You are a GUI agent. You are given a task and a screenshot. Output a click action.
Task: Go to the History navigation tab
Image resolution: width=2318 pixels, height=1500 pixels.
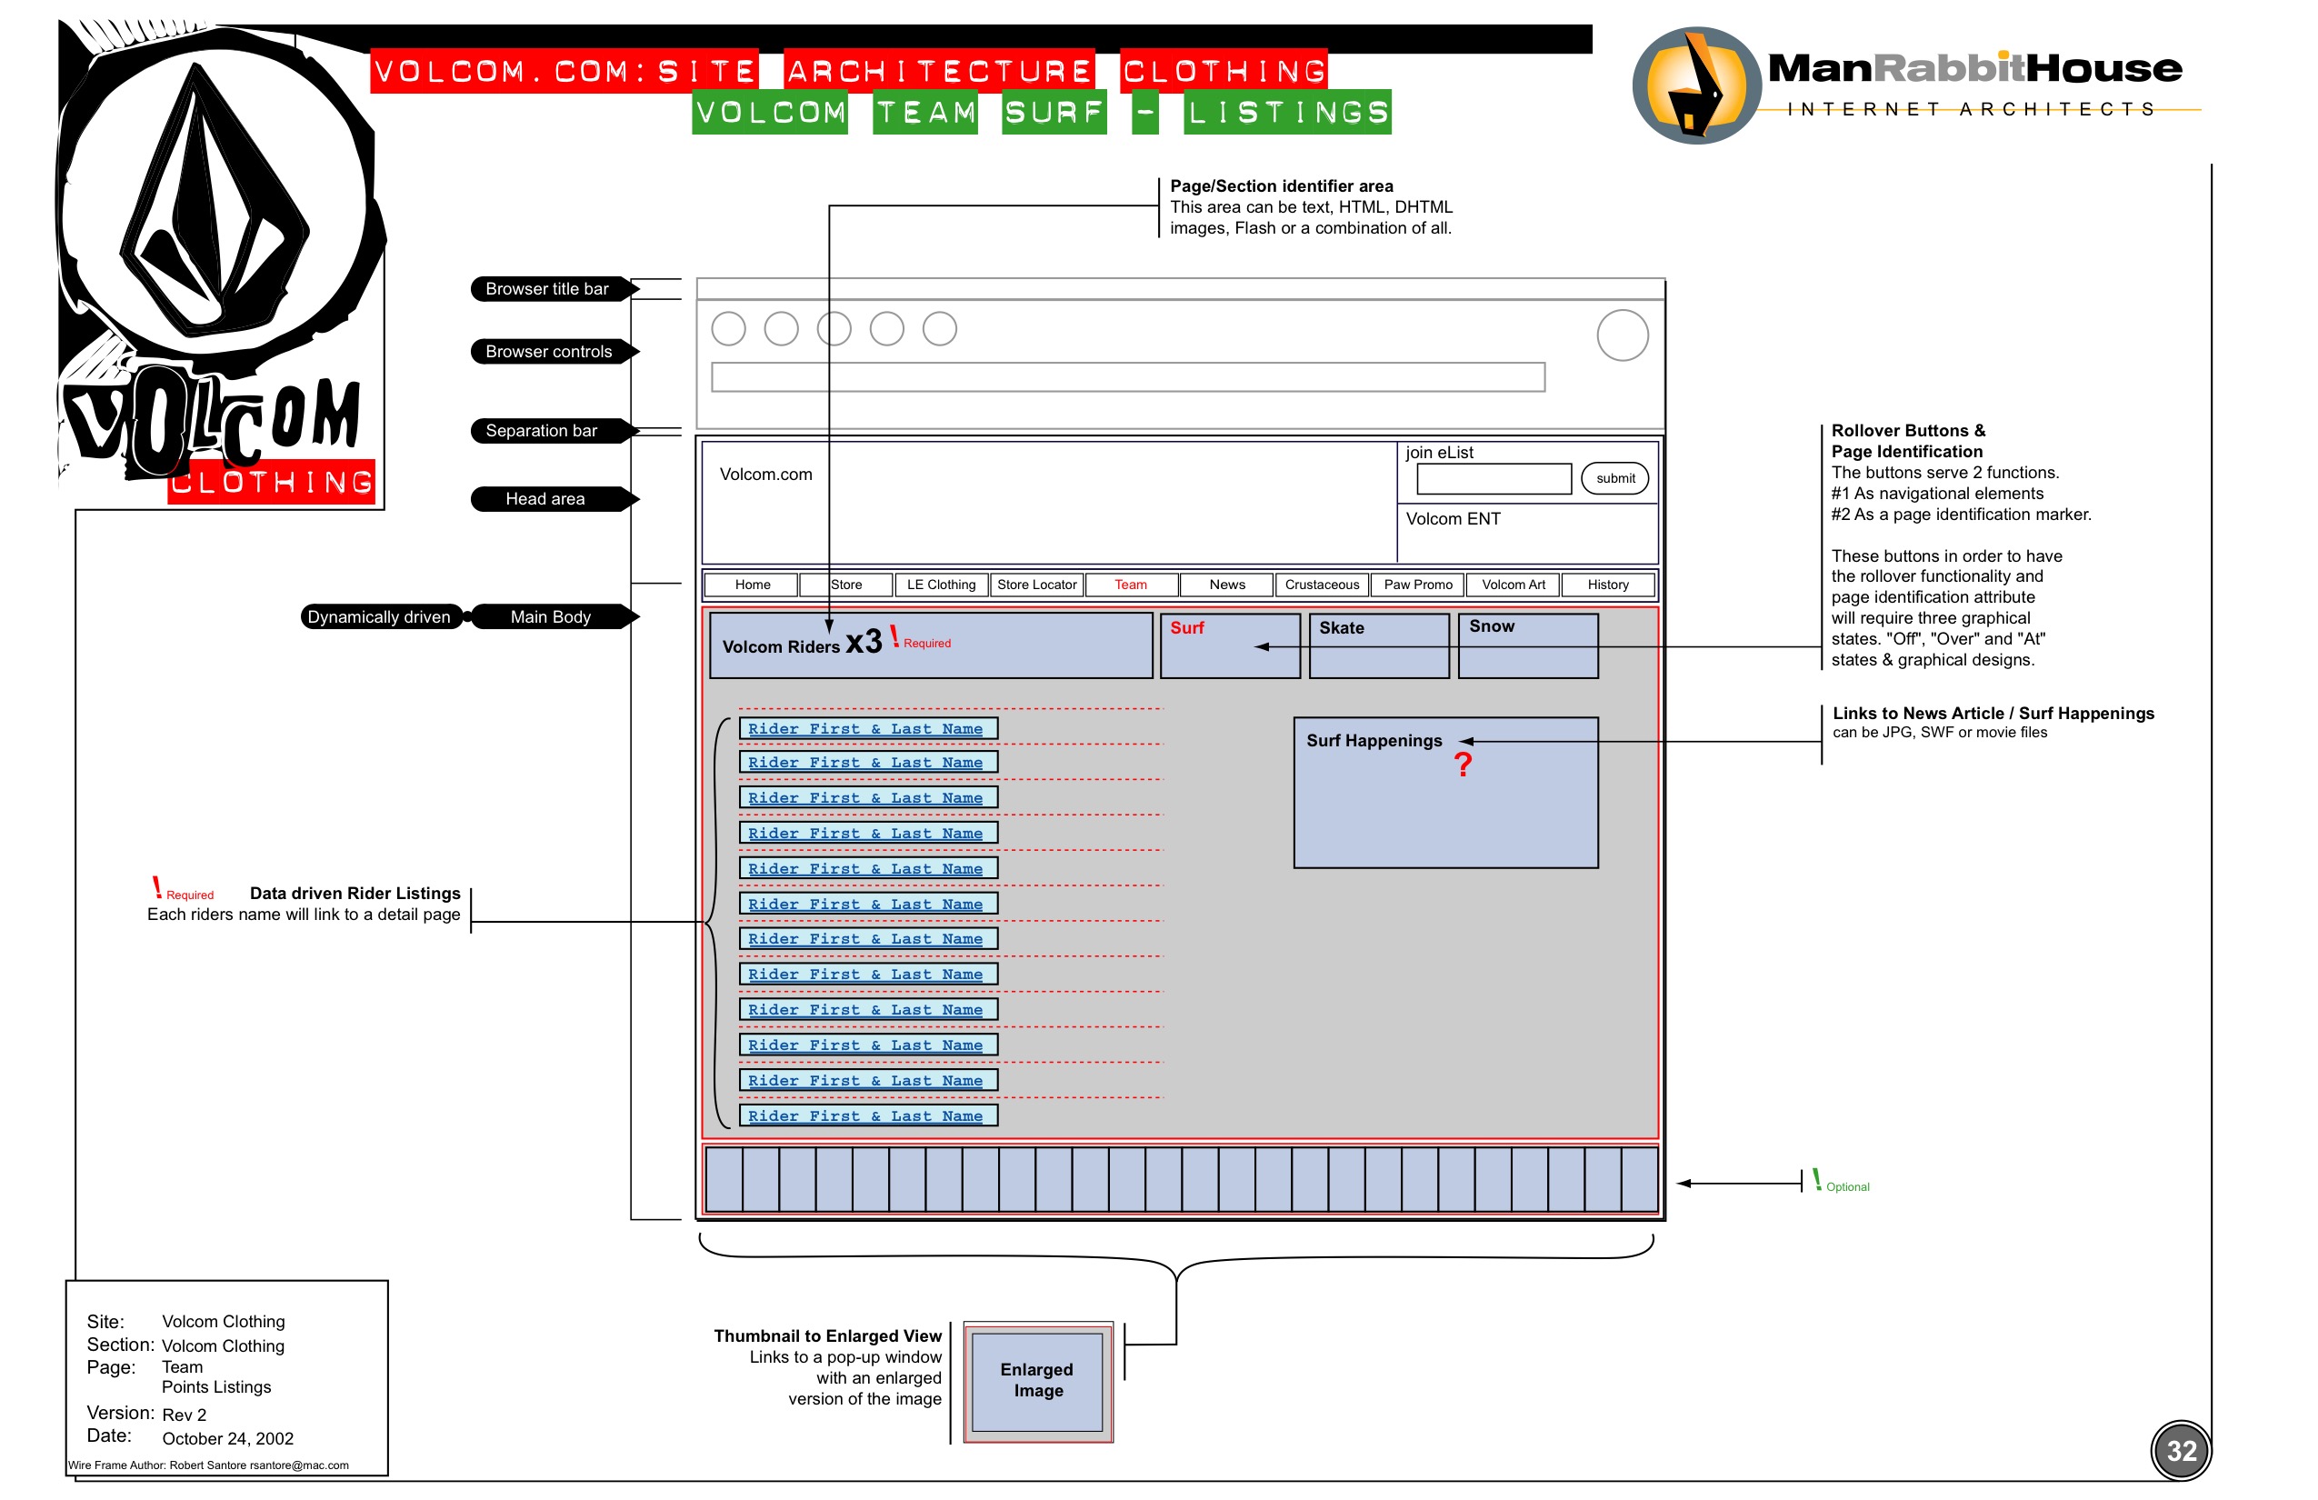[1607, 585]
